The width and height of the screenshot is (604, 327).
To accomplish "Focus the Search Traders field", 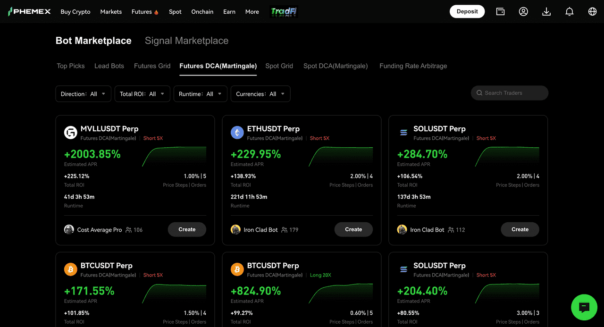I will [510, 93].
